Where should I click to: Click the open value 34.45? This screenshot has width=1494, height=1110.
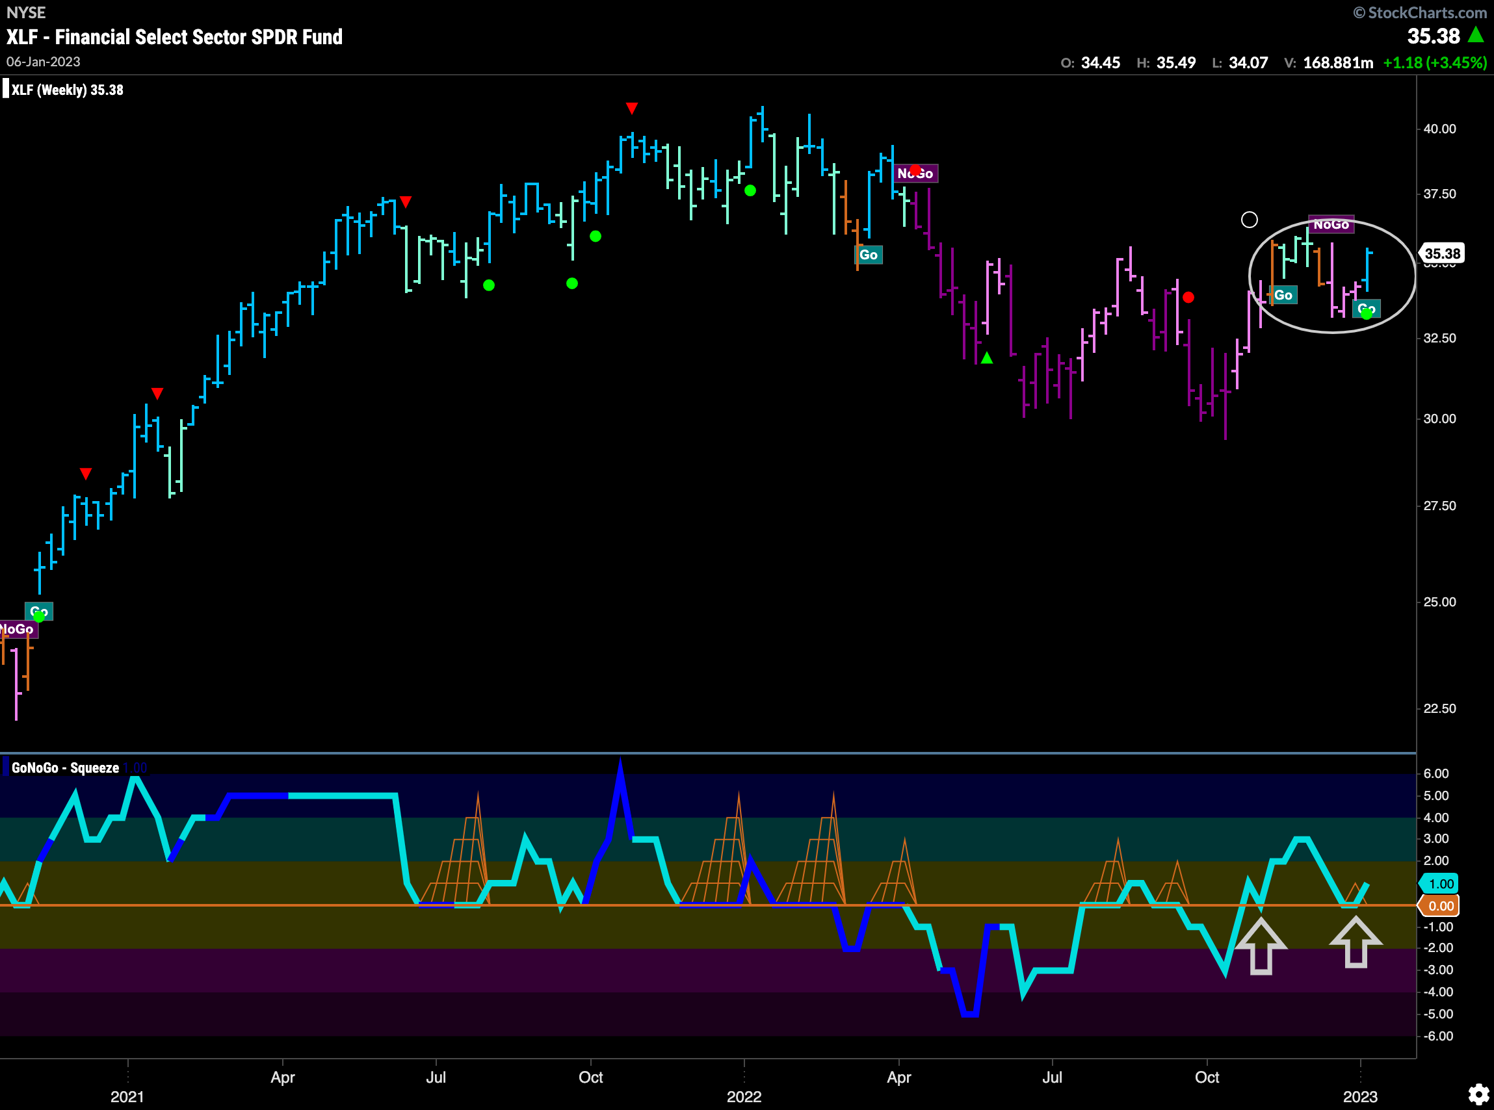1100,62
